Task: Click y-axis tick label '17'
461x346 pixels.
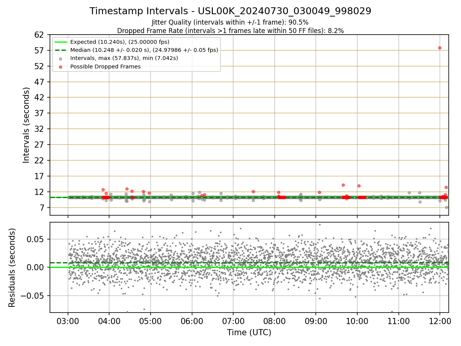Action: (x=40, y=176)
